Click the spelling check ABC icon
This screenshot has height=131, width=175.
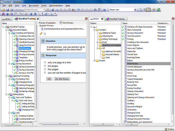tap(99, 10)
